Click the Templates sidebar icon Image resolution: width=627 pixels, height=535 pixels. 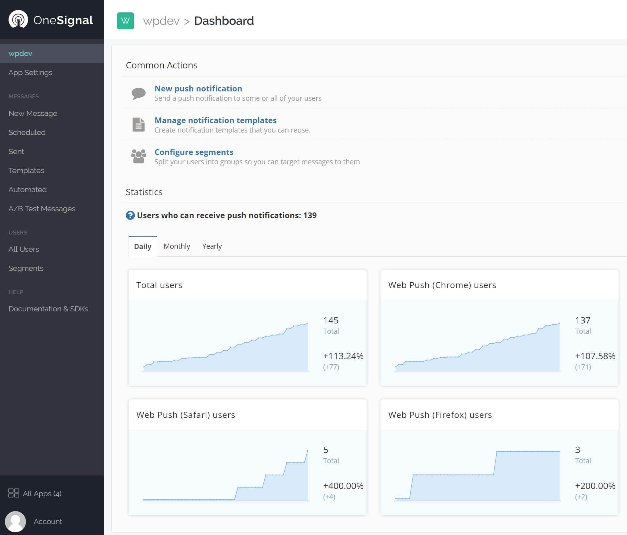pos(26,170)
